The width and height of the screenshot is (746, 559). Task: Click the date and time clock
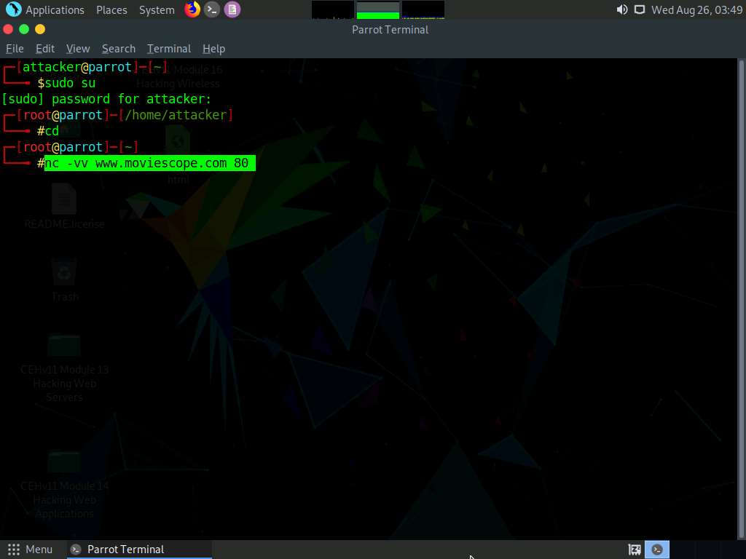pos(696,10)
